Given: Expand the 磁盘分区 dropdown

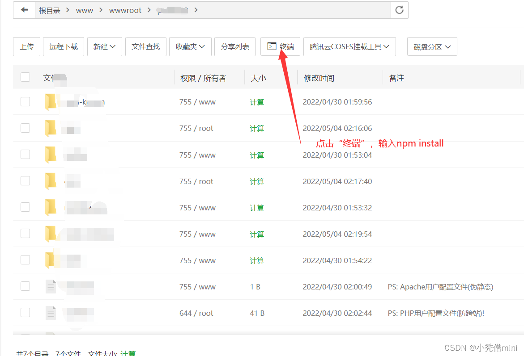Looking at the screenshot, I should (432, 47).
